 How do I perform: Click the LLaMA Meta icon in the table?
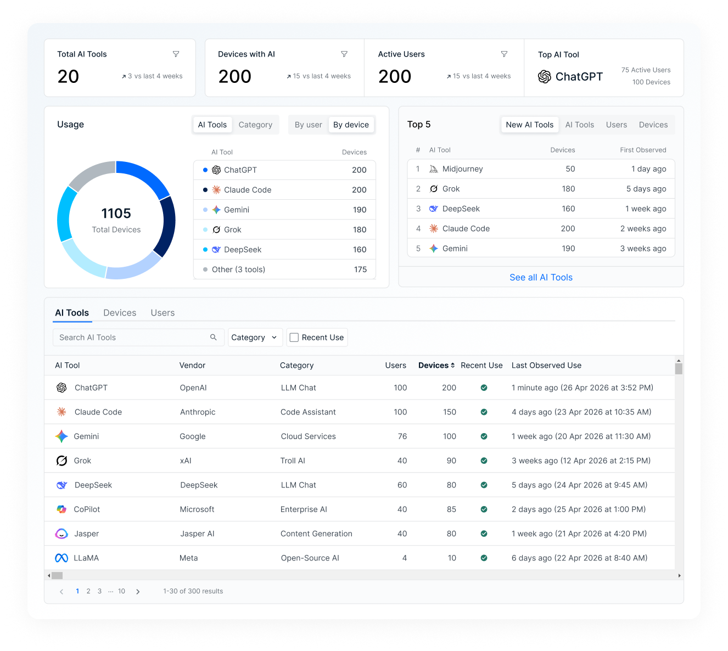[61, 558]
